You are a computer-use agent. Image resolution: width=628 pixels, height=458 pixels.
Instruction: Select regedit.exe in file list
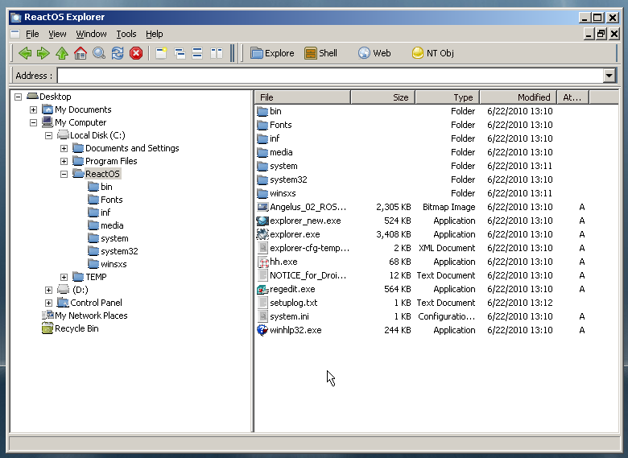(x=292, y=289)
